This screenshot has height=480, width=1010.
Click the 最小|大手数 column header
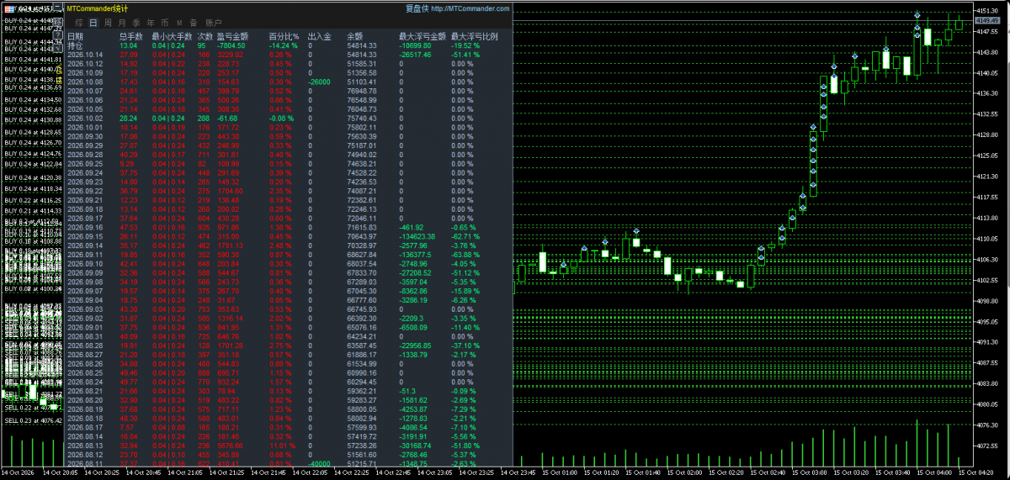click(x=172, y=37)
